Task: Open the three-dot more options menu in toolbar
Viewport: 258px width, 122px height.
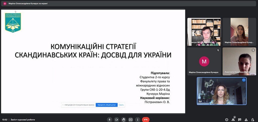Action: pos(138,119)
